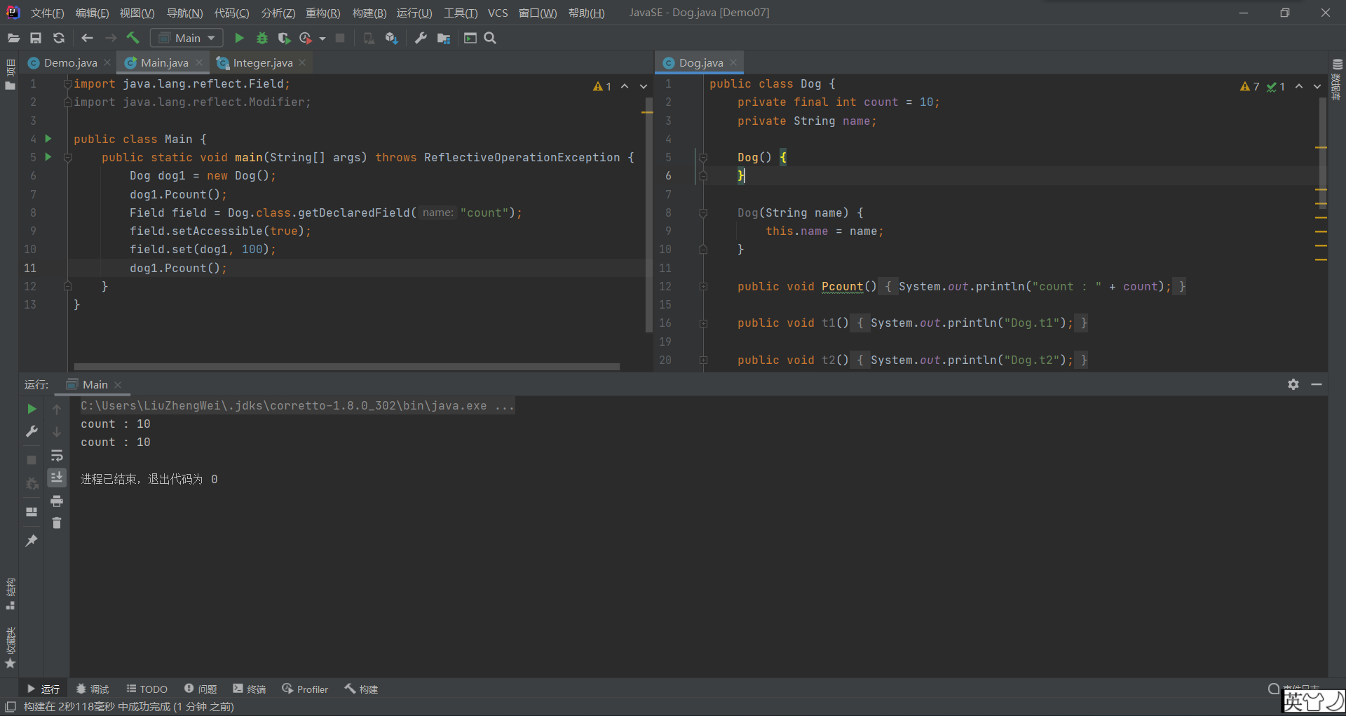Viewport: 1346px width, 716px height.
Task: Close the Main.java editor tab
Action: 199,62
